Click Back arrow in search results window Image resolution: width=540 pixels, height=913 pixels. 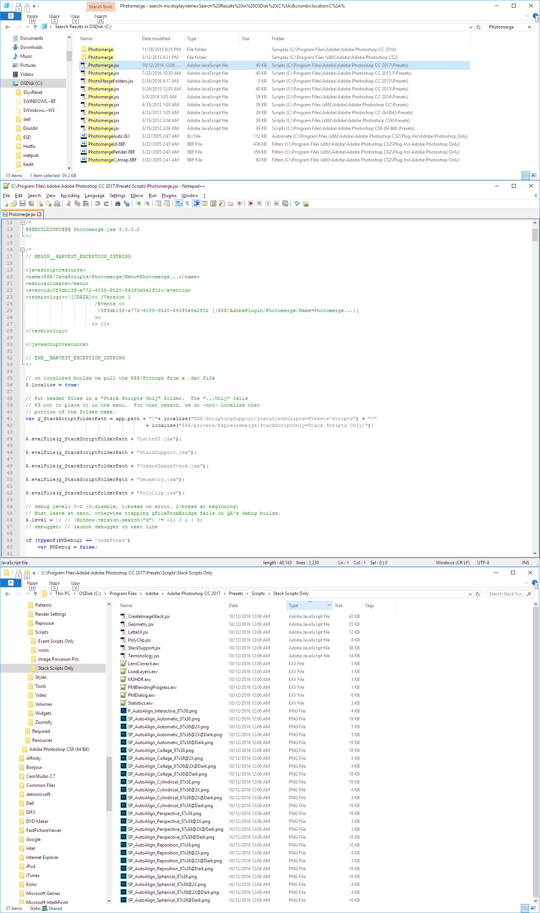(x=8, y=27)
